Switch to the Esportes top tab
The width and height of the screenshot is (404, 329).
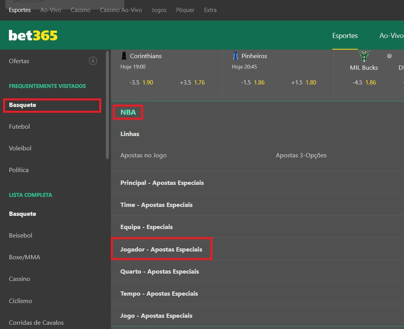(20, 10)
